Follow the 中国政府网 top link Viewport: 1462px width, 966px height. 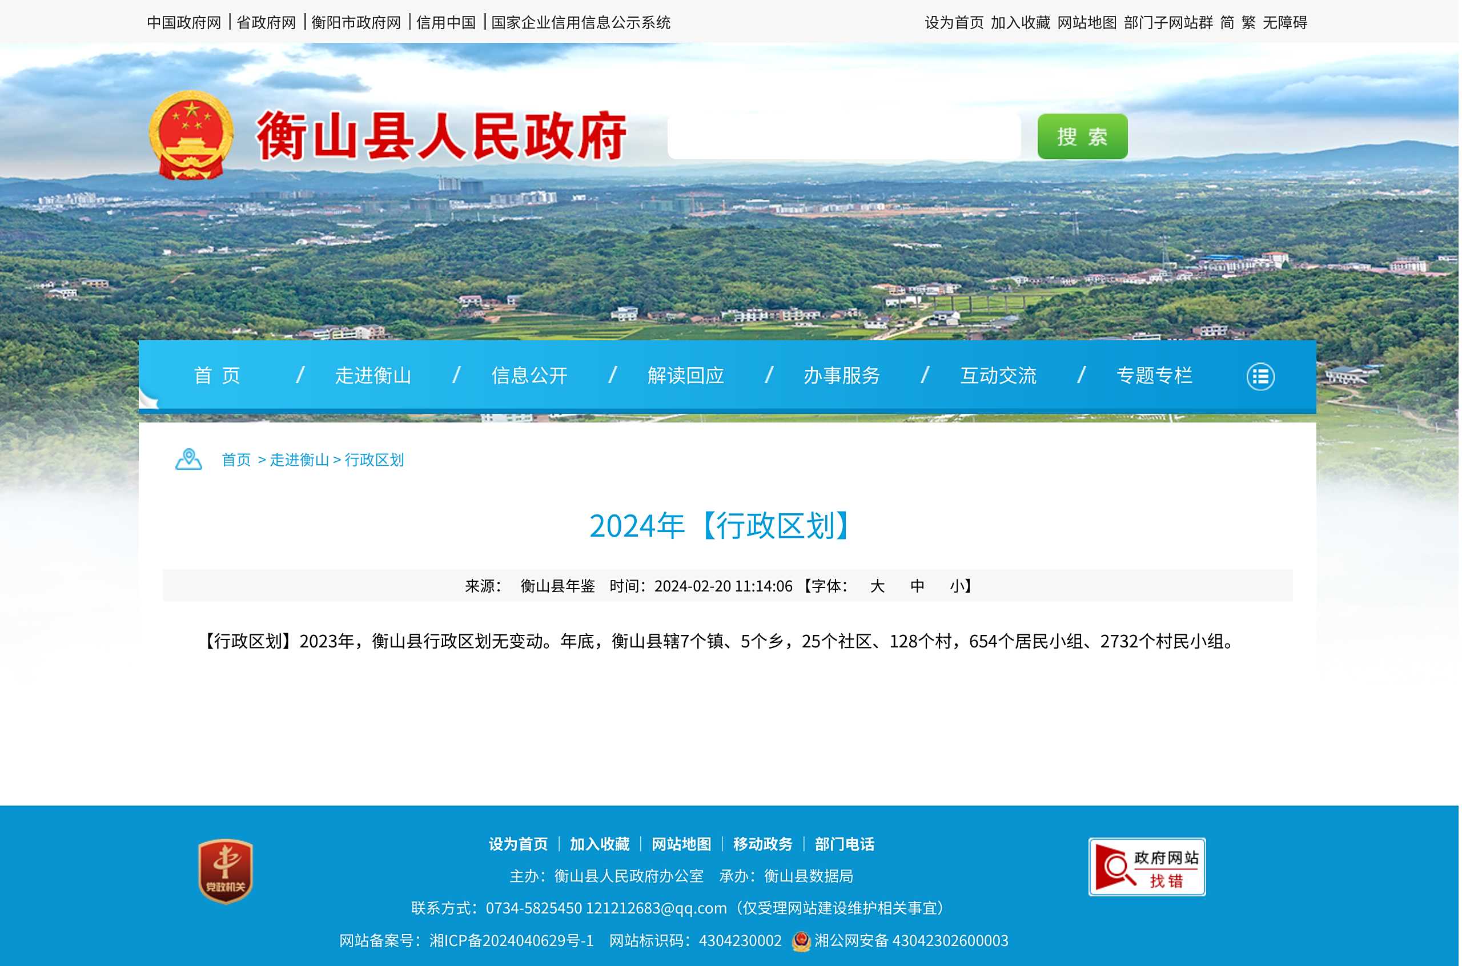point(183,23)
